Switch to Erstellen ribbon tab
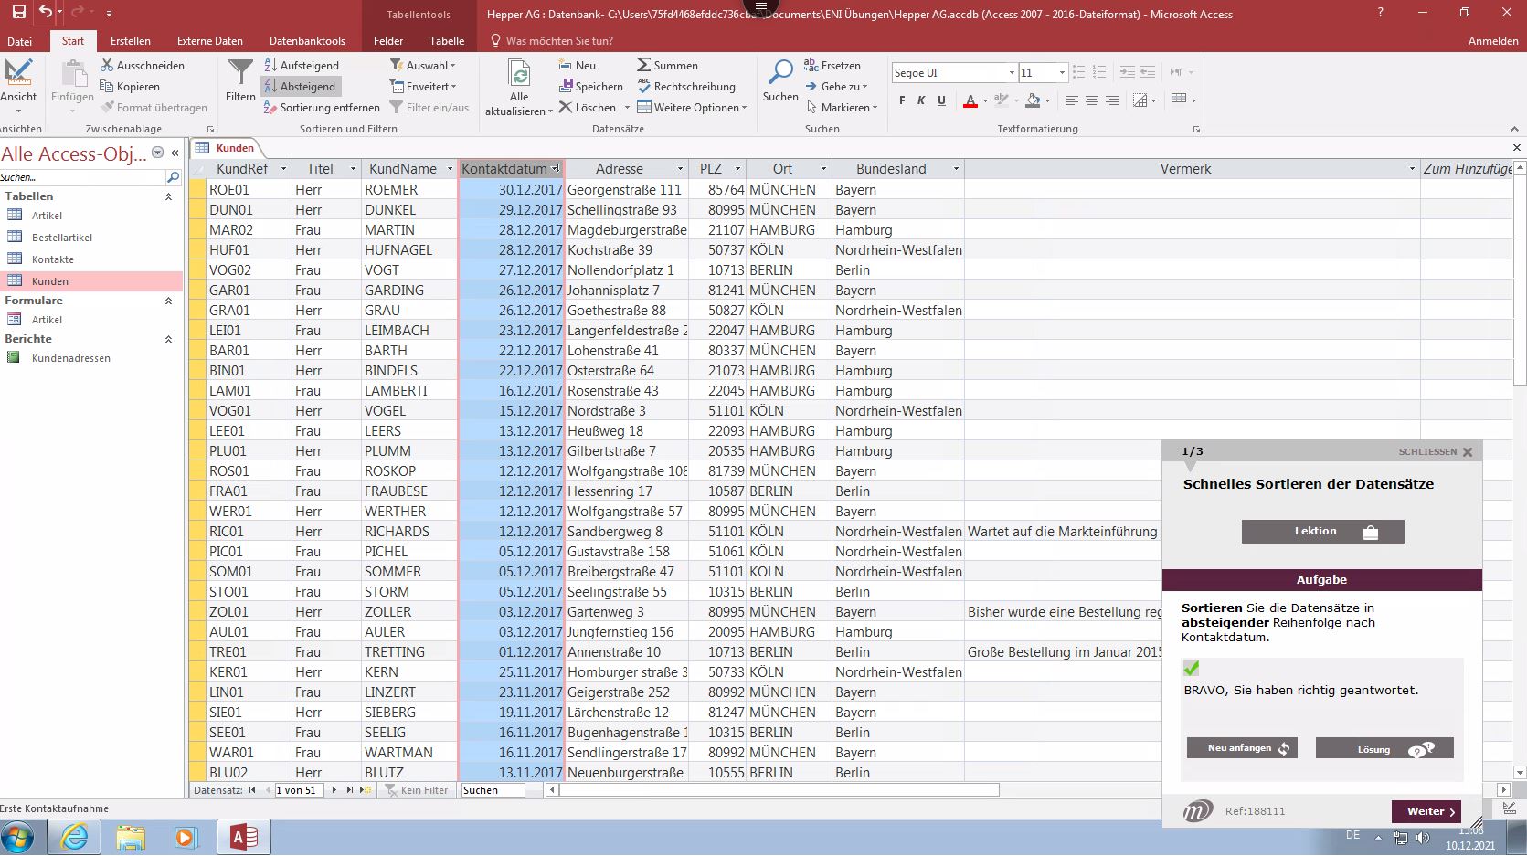 (131, 41)
